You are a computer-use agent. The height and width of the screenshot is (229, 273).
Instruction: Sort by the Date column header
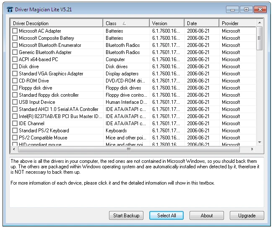tap(202, 23)
